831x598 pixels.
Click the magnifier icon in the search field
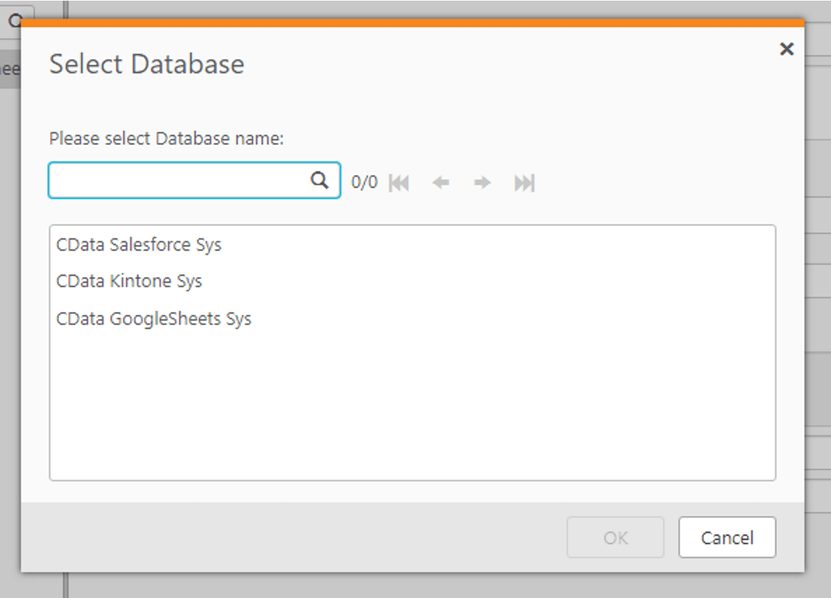320,180
